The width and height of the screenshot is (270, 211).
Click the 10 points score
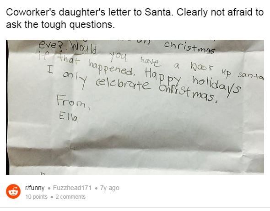click(x=36, y=197)
